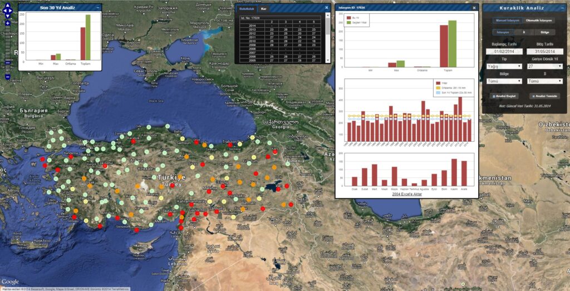Pan the map up with arrow
570x291 pixels.
pyautogui.click(x=8, y=7)
